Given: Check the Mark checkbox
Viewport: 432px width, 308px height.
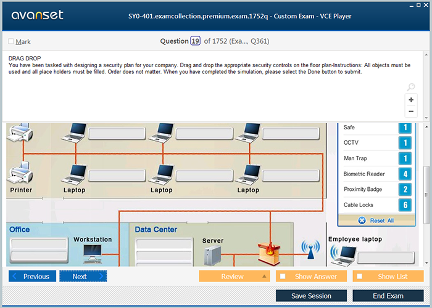Looking at the screenshot, I should pyautogui.click(x=10, y=41).
